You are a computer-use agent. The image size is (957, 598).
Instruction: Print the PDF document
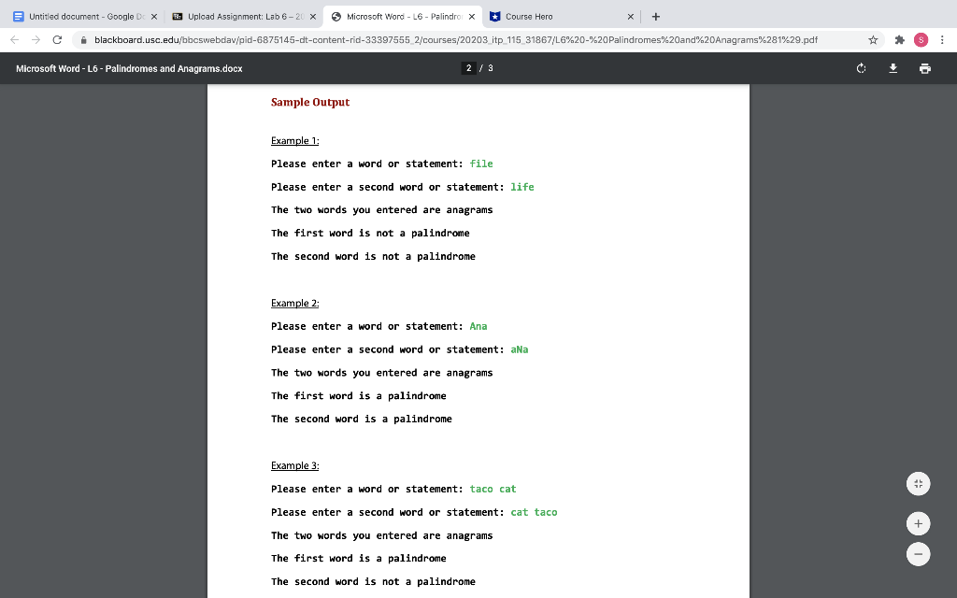coord(925,68)
